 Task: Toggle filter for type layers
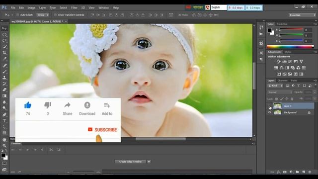pos(299,86)
